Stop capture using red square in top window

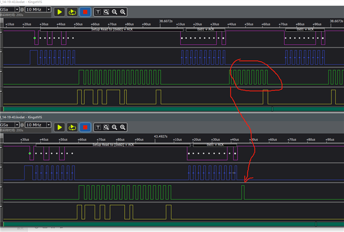point(85,12)
